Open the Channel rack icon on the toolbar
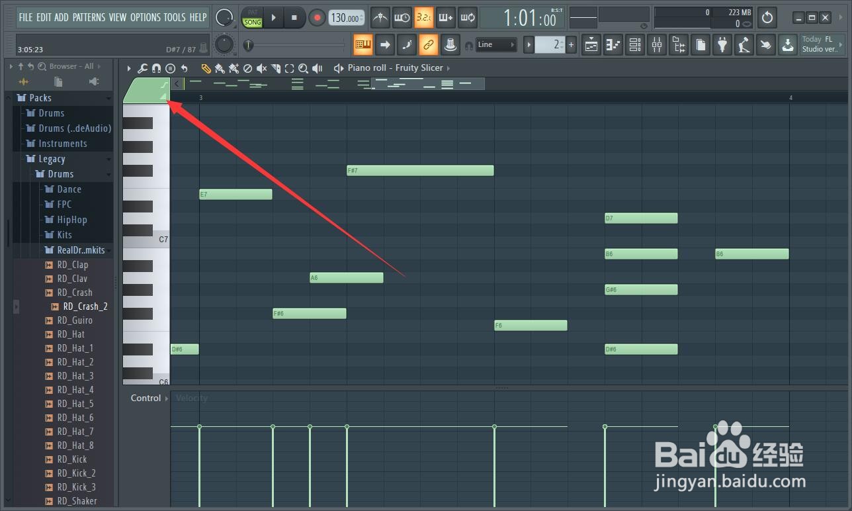Image resolution: width=852 pixels, height=511 pixels. coord(634,44)
